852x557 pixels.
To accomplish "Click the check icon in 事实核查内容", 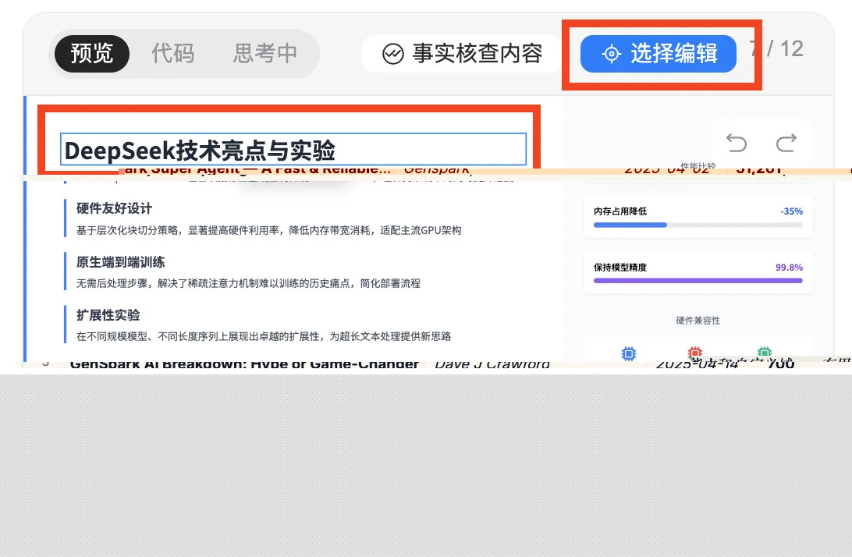I will (x=393, y=54).
